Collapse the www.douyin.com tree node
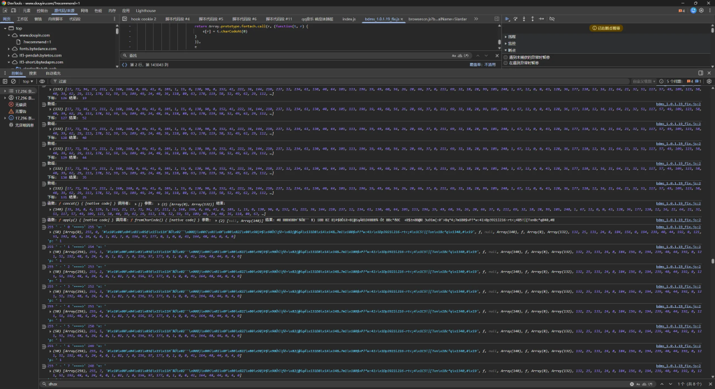This screenshot has height=389, width=715. pyautogui.click(x=8, y=35)
